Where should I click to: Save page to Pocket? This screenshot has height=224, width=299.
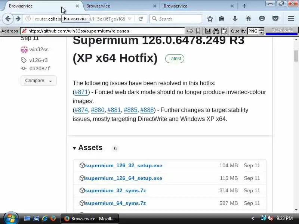[275, 19]
